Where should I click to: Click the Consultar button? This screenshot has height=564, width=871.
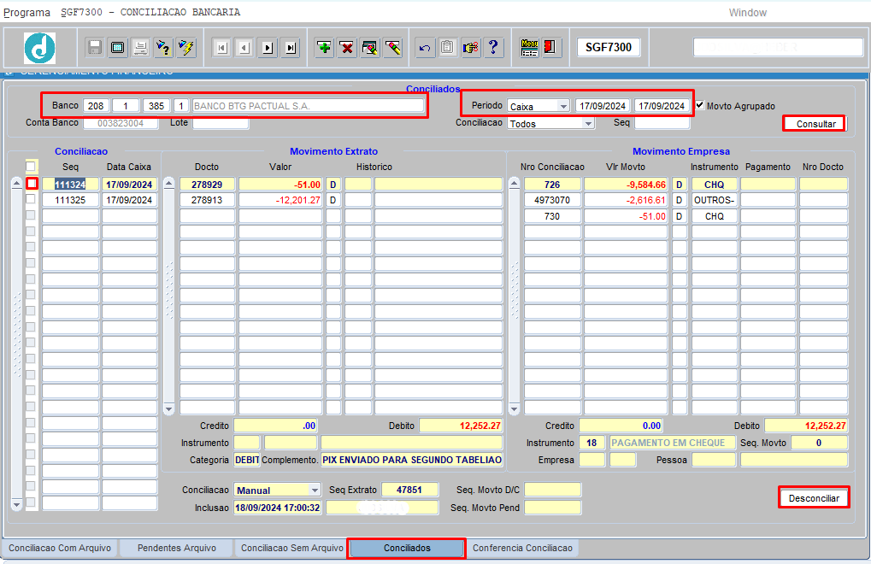(815, 124)
